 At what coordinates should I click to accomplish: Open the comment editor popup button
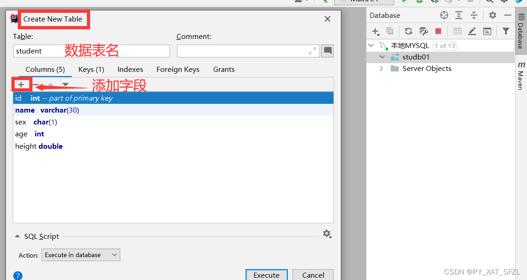coord(328,51)
